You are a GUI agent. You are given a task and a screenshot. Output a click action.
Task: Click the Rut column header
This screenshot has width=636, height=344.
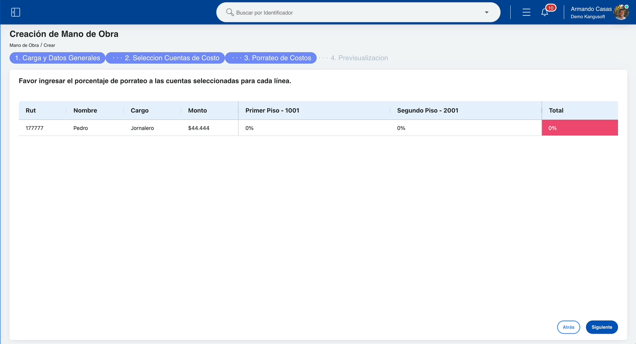pos(42,110)
